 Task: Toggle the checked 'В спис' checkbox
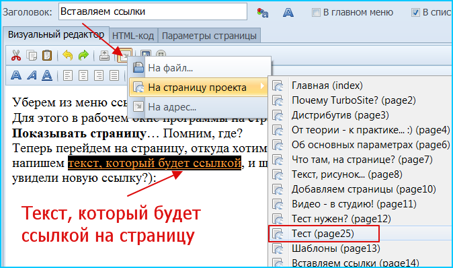(415, 12)
